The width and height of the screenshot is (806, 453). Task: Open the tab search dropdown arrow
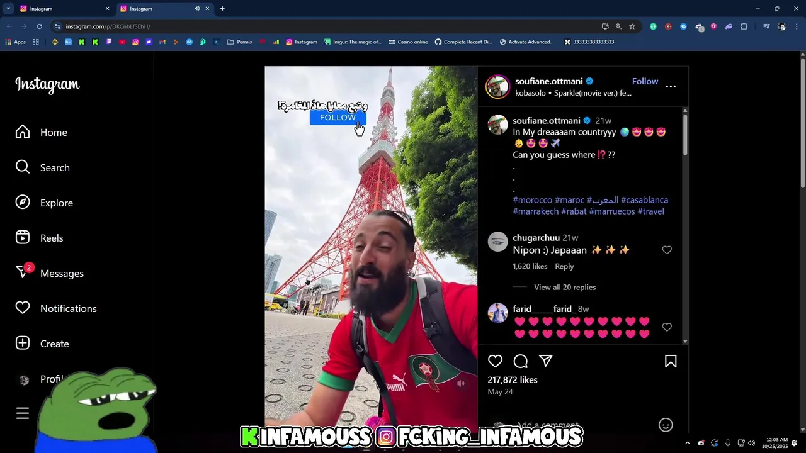(x=8, y=9)
